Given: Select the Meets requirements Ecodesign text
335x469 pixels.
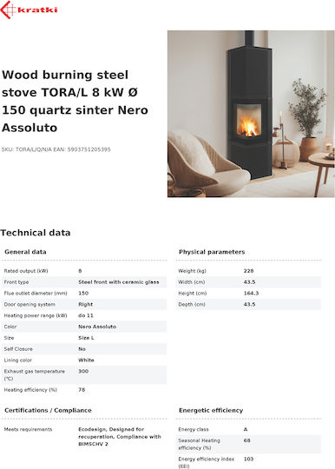Looking at the screenshot, I should [120, 437].
